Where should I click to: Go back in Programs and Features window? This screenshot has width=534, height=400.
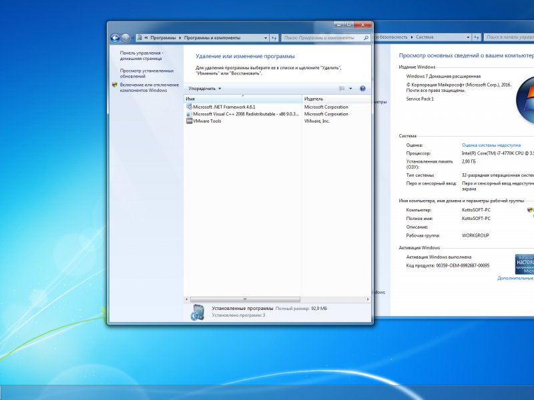115,38
